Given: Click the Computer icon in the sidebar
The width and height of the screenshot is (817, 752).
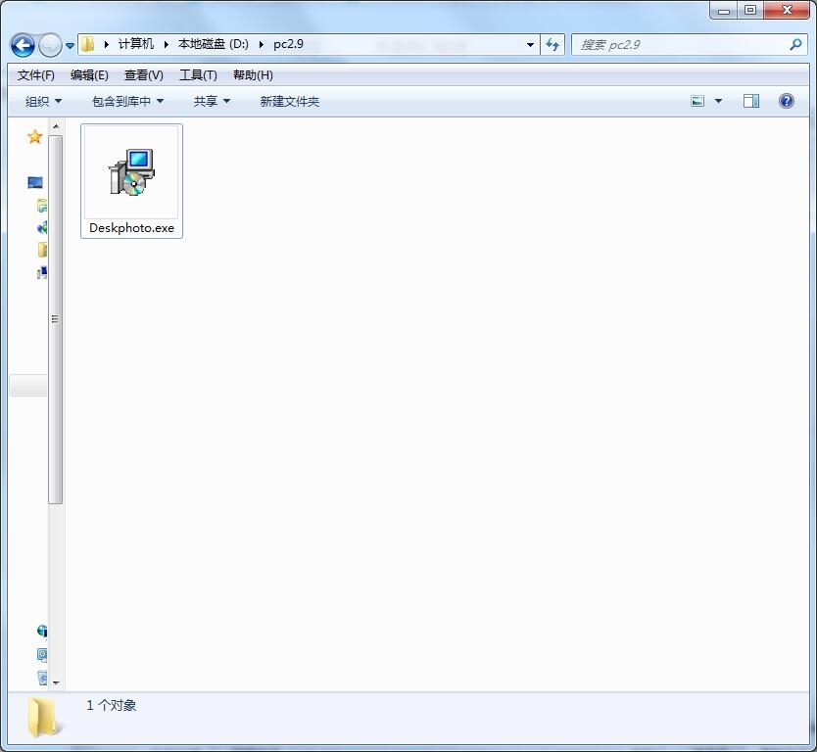Looking at the screenshot, I should click(42, 272).
